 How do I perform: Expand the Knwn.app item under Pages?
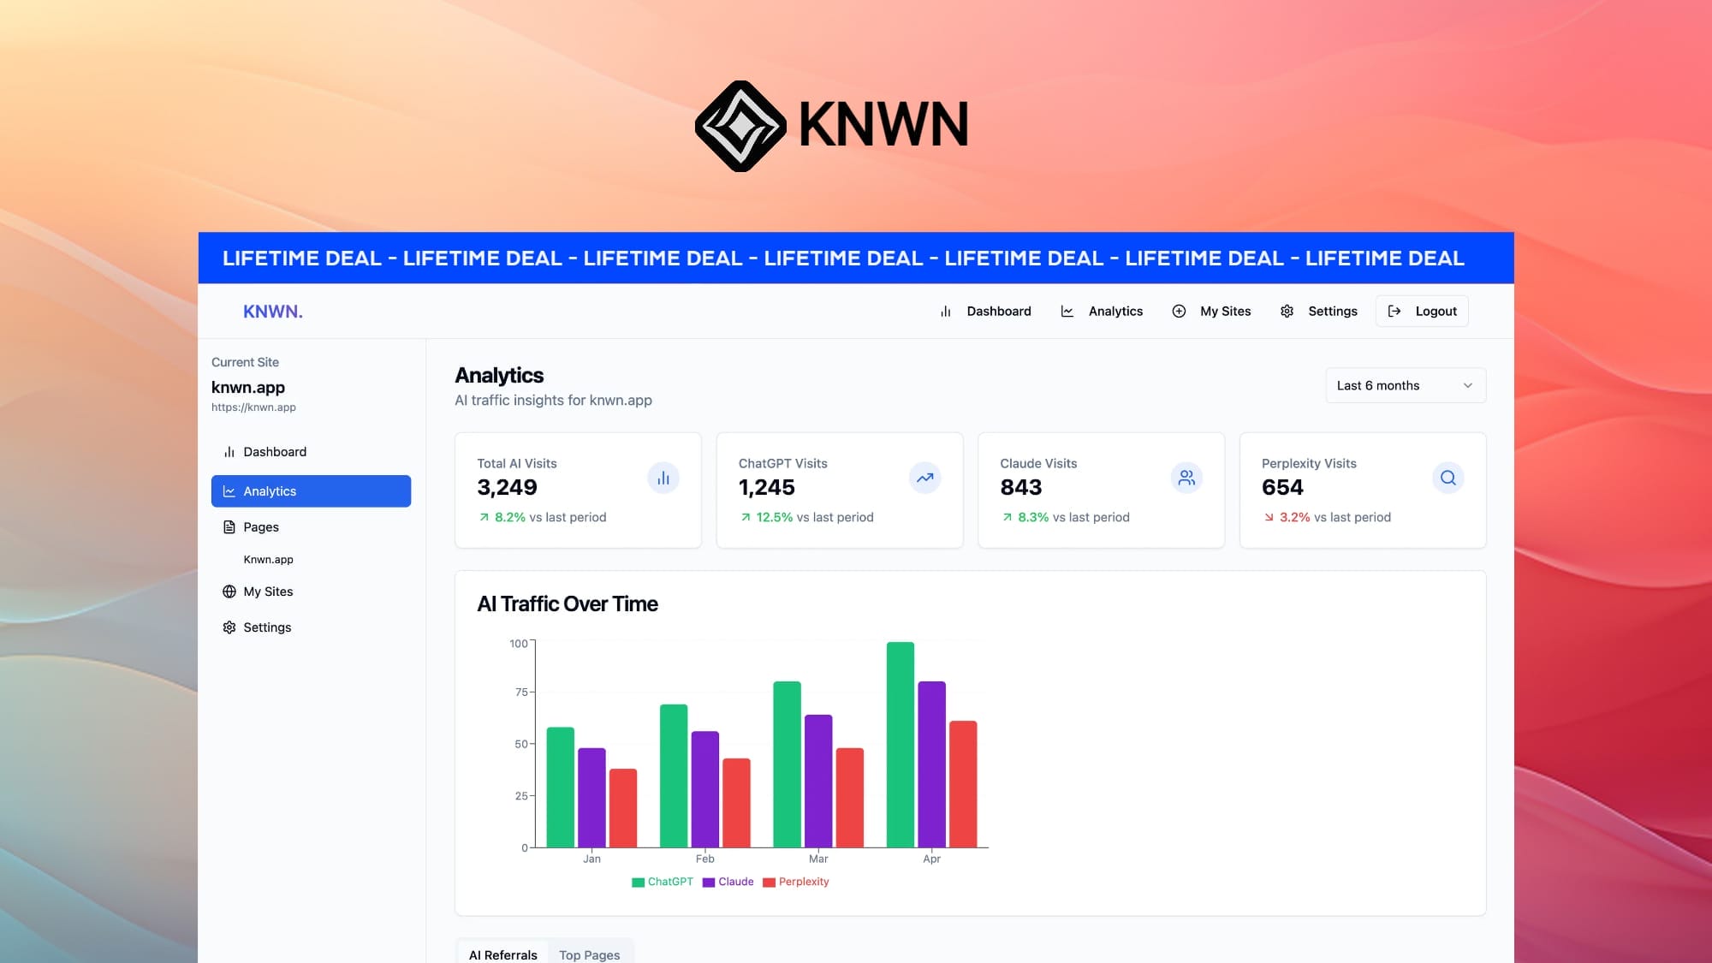tap(268, 559)
